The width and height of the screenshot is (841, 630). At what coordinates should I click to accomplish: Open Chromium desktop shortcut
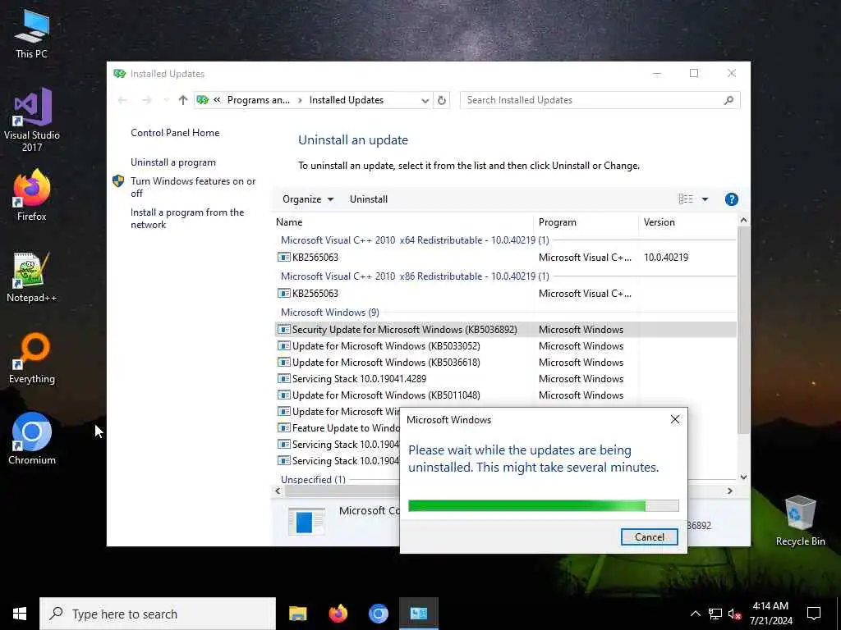pyautogui.click(x=32, y=439)
